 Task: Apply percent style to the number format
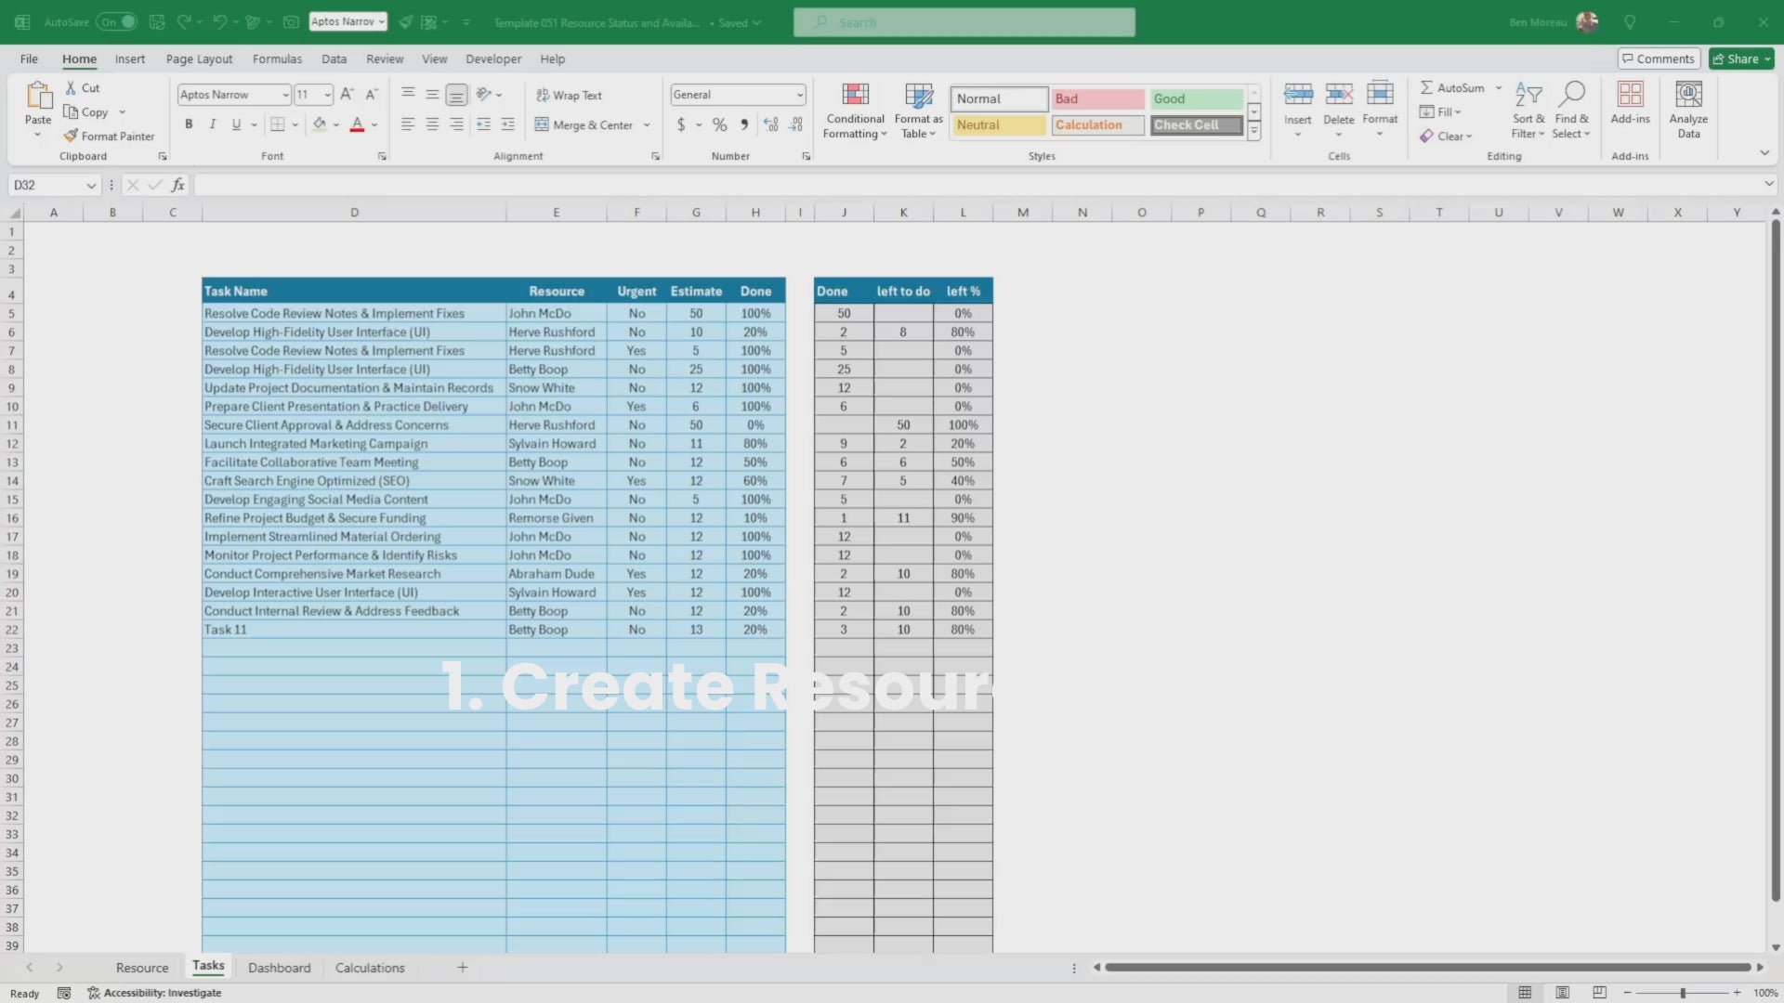(x=719, y=124)
